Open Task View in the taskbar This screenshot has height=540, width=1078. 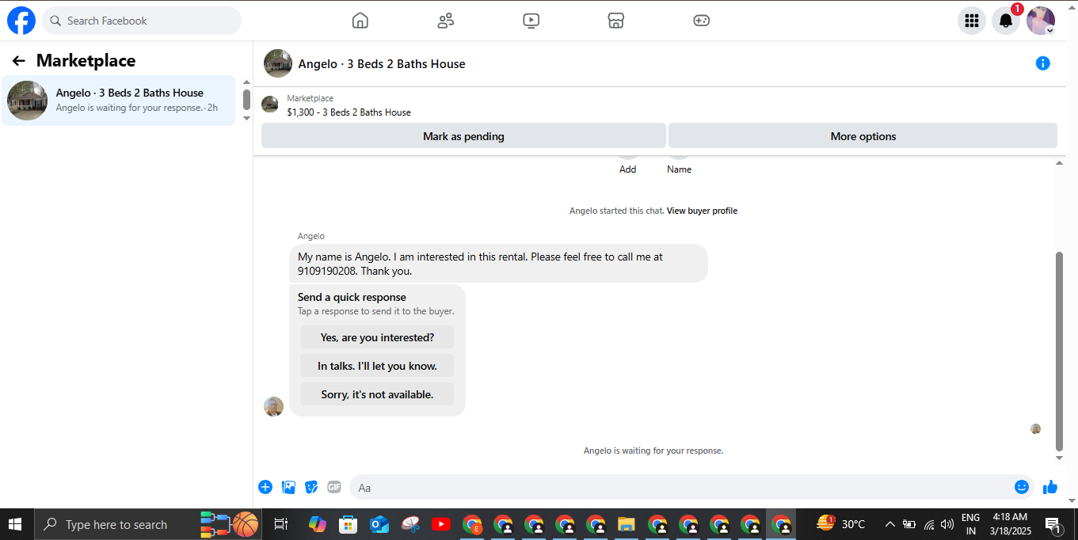280,524
